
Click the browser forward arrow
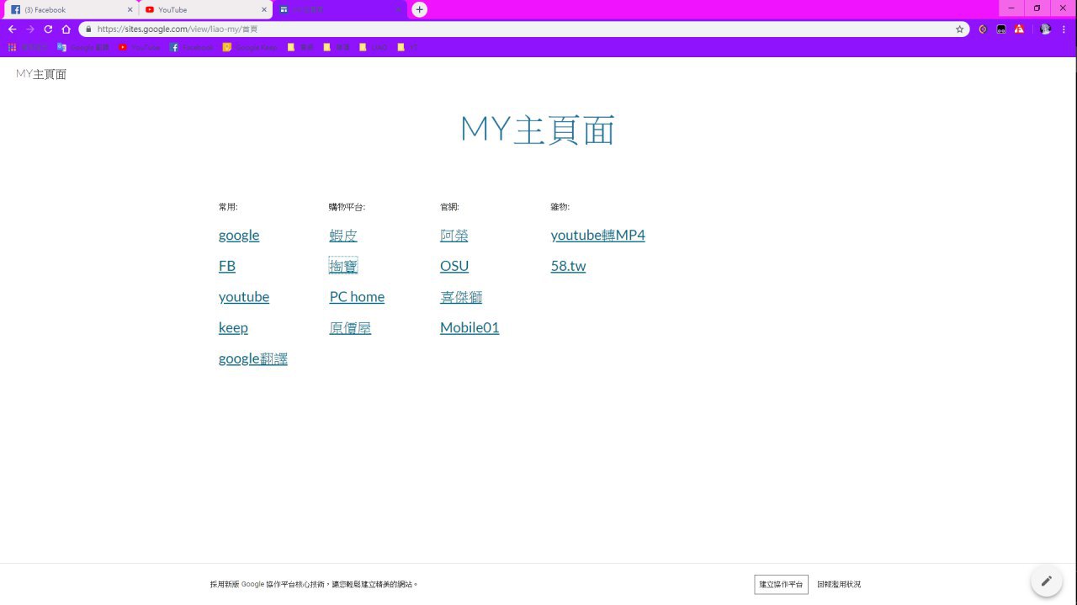pyautogui.click(x=30, y=29)
